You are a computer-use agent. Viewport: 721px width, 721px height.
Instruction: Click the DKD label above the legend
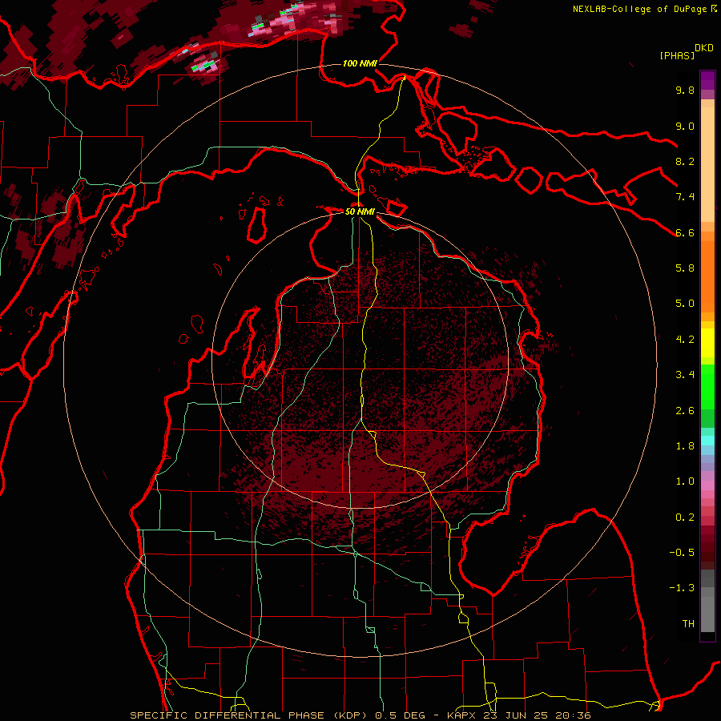pos(704,48)
